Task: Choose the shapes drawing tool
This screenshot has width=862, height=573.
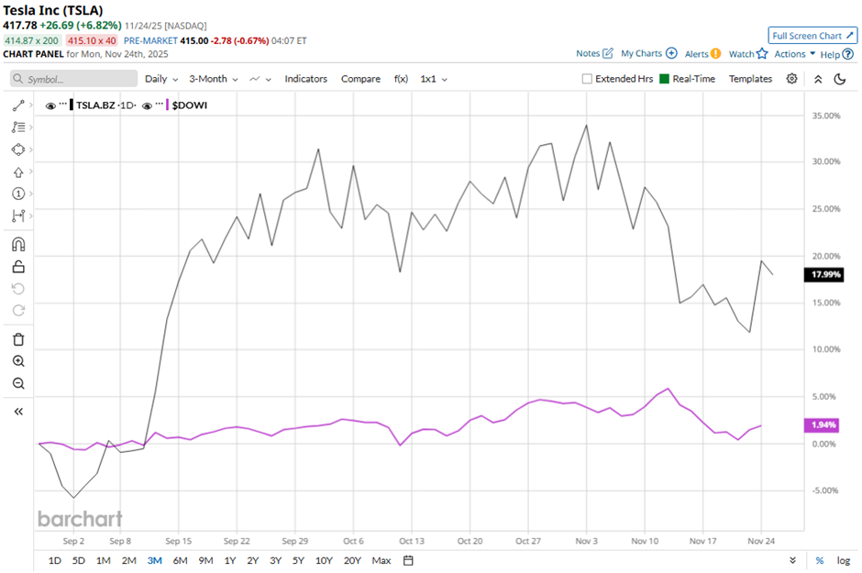Action: click(18, 149)
